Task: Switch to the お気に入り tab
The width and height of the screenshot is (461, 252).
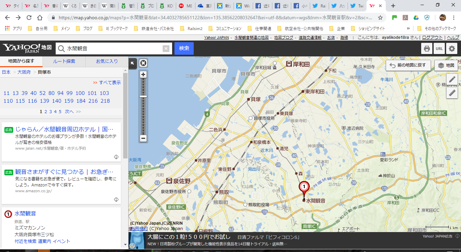Action: pos(107,61)
